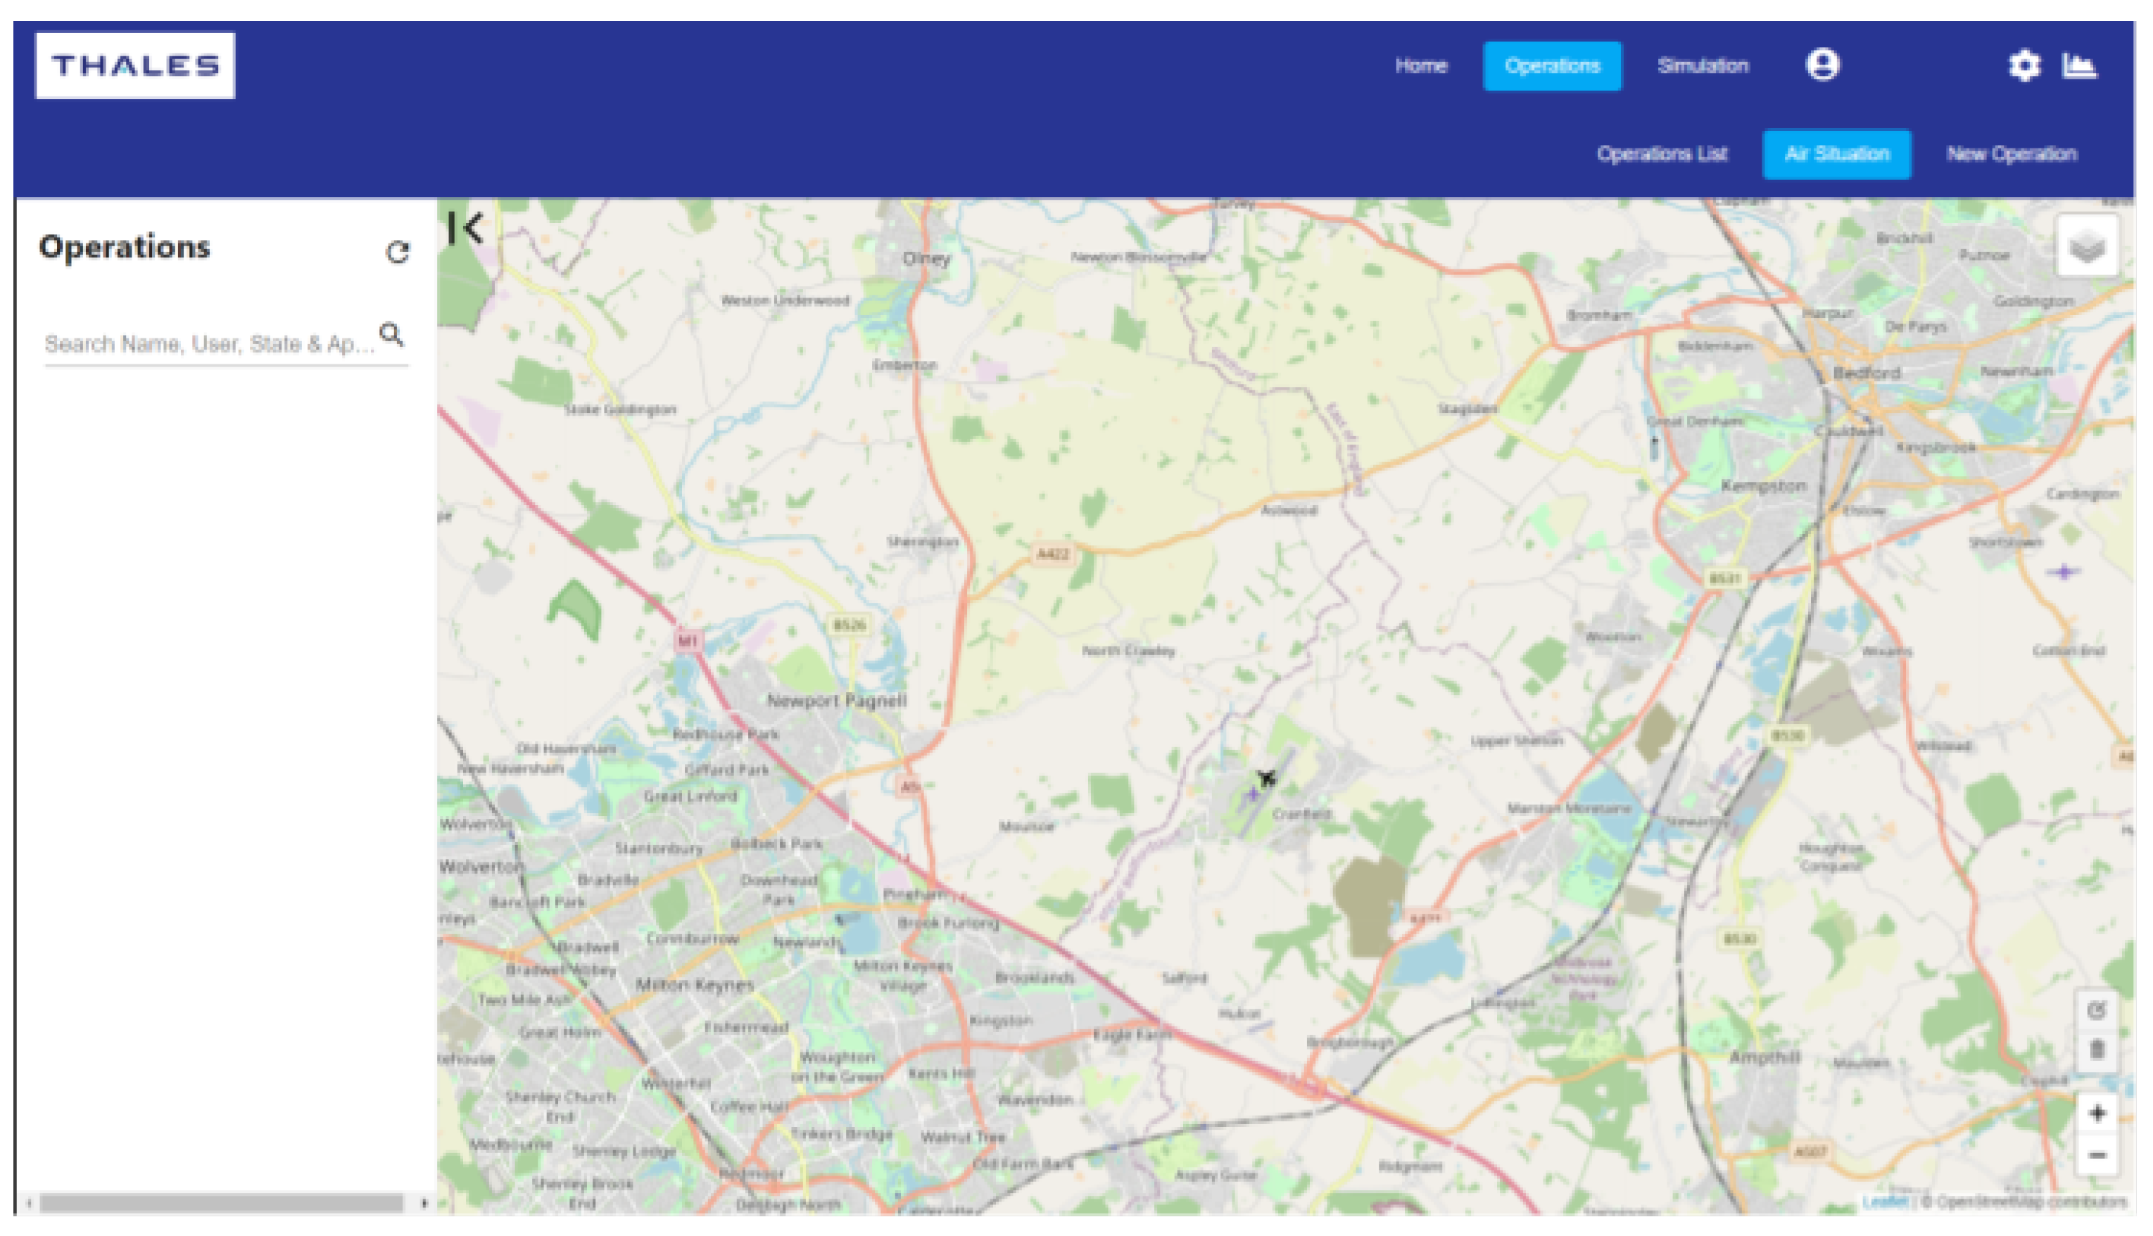The height and width of the screenshot is (1236, 2153).
Task: Open the user account profile icon
Action: coord(1821,65)
